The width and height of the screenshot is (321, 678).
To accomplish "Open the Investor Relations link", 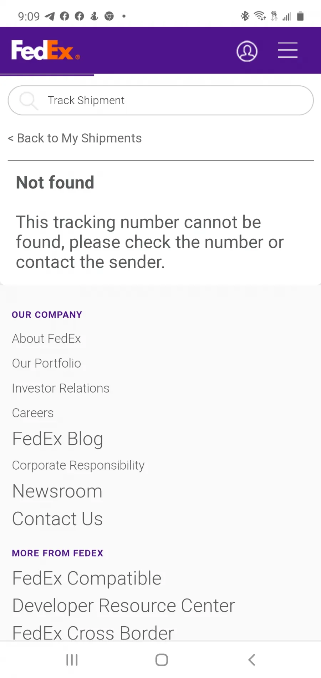I will click(61, 388).
